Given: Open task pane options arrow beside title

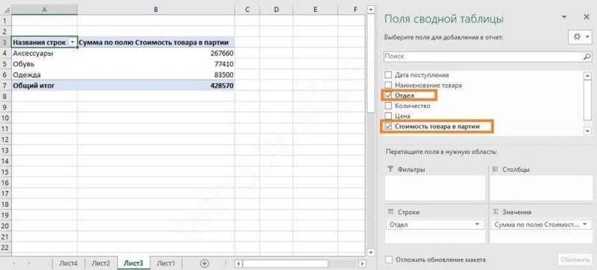Looking at the screenshot, I should pyautogui.click(x=563, y=17).
